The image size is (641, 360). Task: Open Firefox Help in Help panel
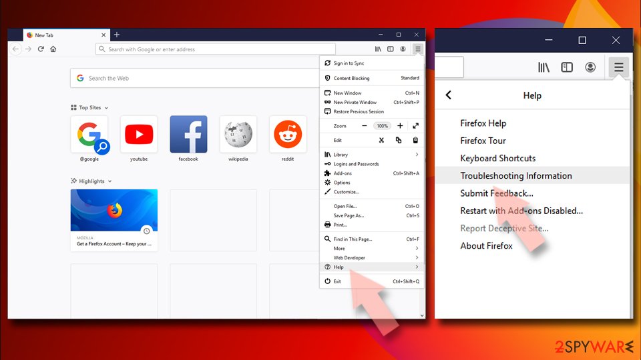pyautogui.click(x=532, y=123)
